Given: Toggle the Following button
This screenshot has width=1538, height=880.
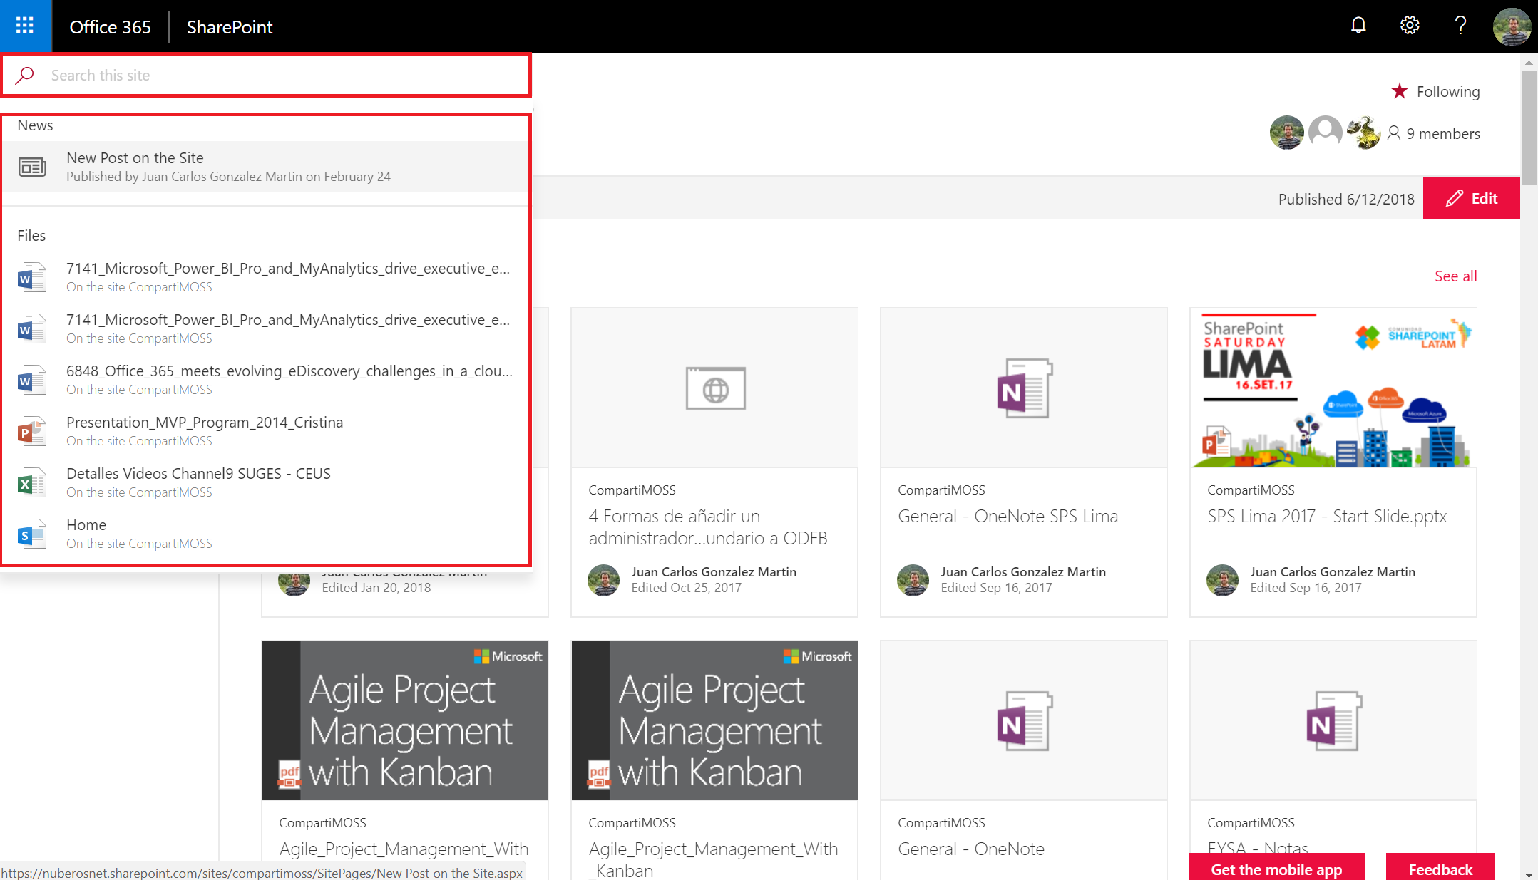Looking at the screenshot, I should pos(1435,91).
